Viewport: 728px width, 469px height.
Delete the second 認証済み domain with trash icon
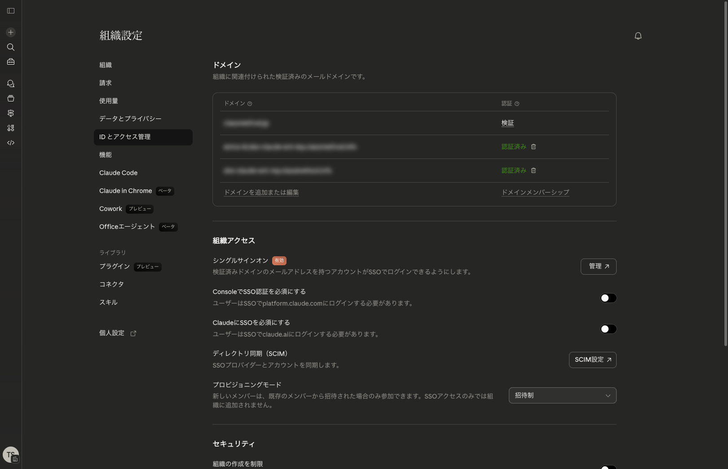tap(534, 171)
